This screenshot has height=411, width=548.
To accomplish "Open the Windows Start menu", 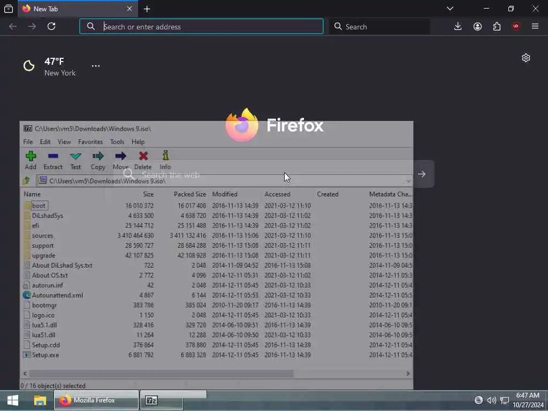I will coord(13,400).
